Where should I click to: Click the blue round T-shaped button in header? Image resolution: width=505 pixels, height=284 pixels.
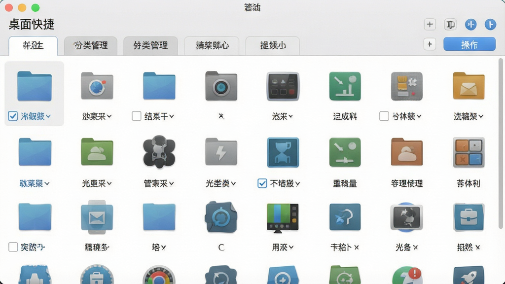point(490,25)
